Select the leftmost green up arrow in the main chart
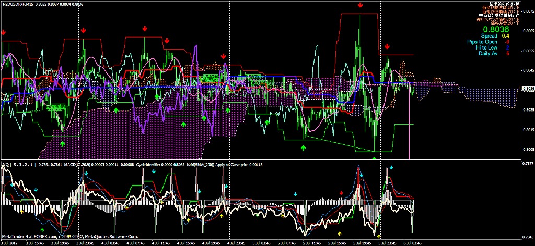This screenshot has width=535, height=246. pyautogui.click(x=63, y=143)
